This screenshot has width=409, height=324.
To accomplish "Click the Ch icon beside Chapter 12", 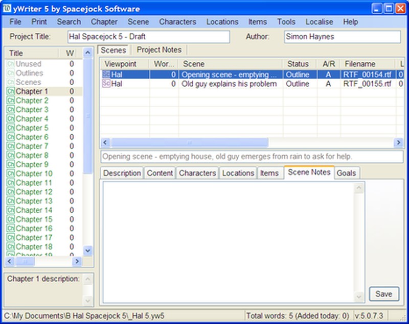I will coord(11,191).
